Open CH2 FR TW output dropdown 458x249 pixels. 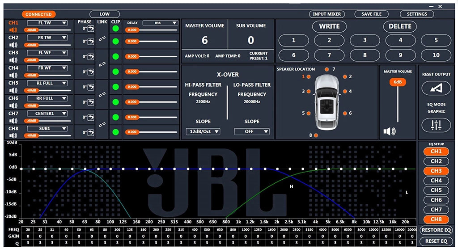click(47, 38)
